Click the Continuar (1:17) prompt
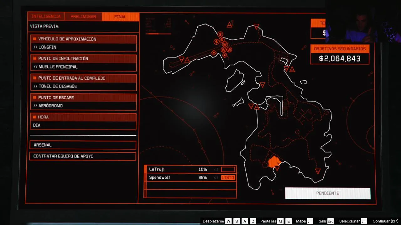The width and height of the screenshot is (401, 225). (x=385, y=221)
